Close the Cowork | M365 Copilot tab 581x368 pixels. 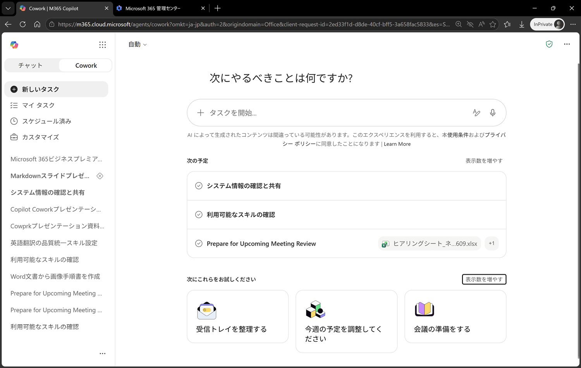[107, 8]
